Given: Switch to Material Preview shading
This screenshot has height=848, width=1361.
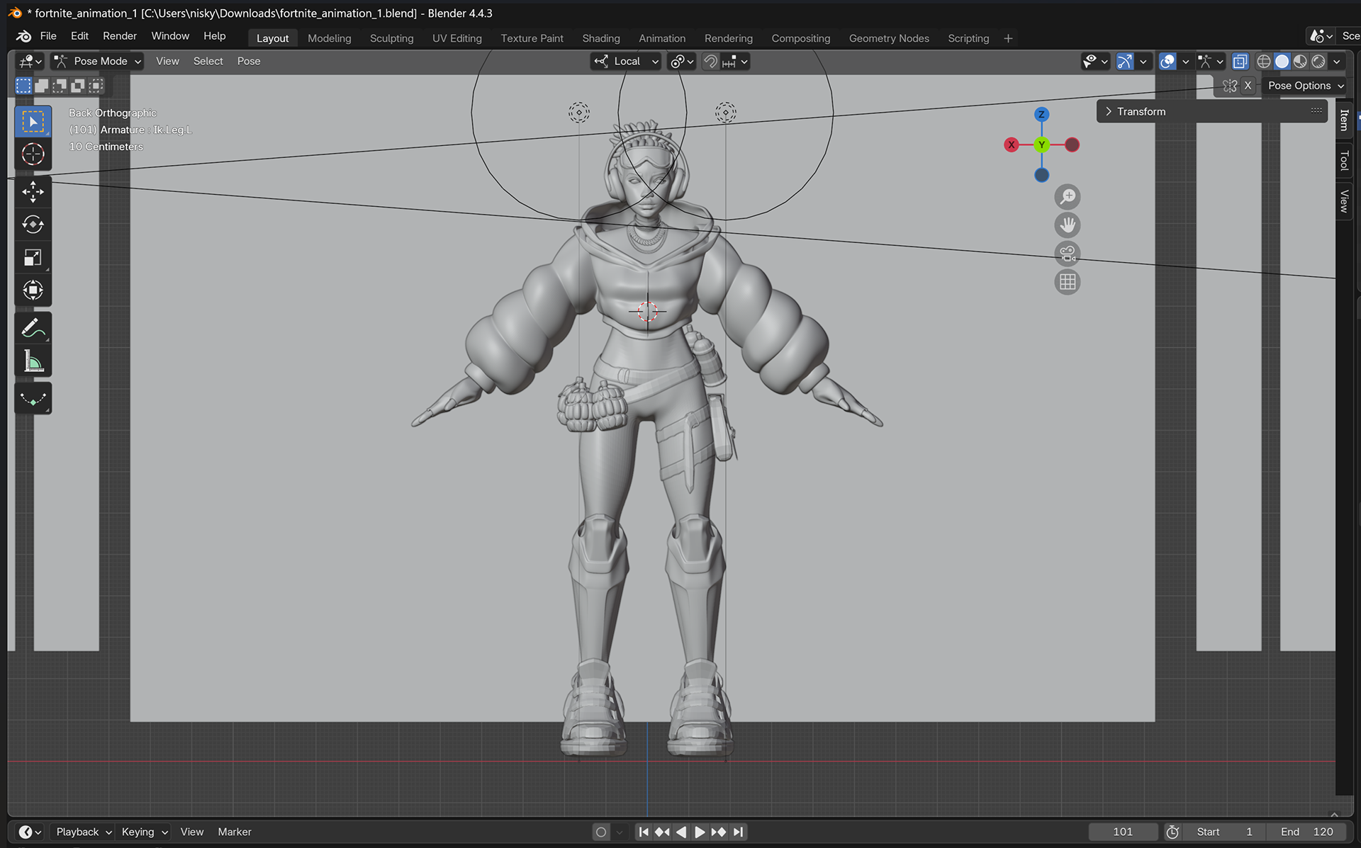Looking at the screenshot, I should [1300, 62].
